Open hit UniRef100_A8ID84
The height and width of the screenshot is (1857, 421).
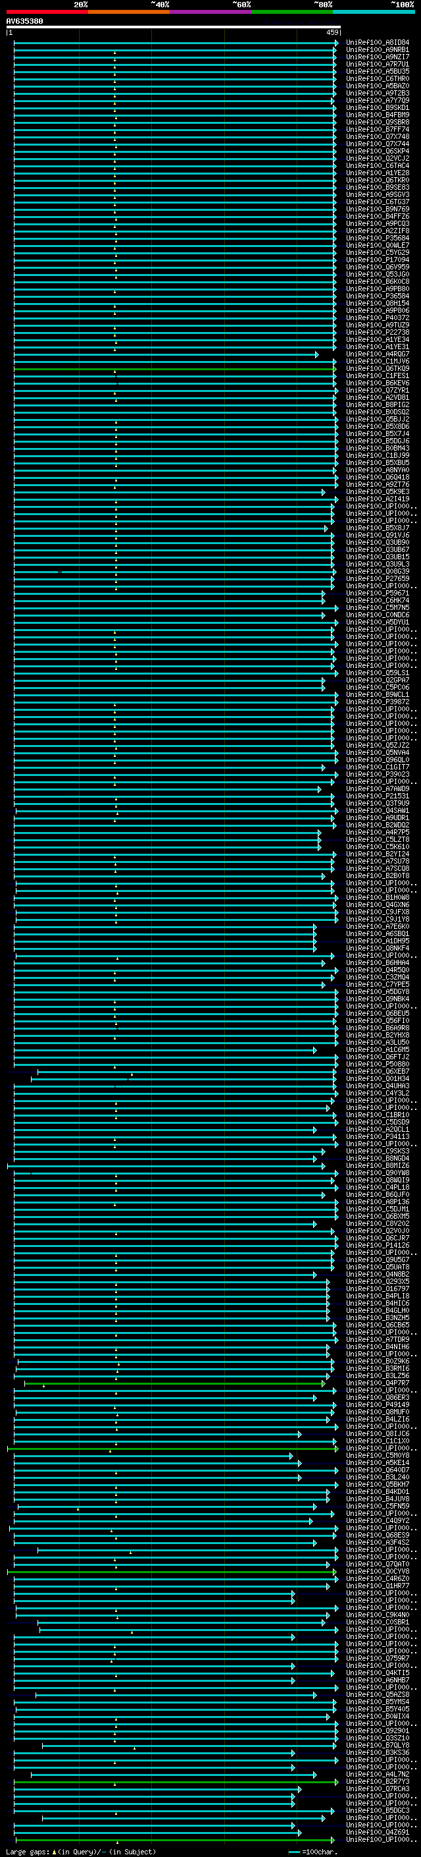[378, 43]
